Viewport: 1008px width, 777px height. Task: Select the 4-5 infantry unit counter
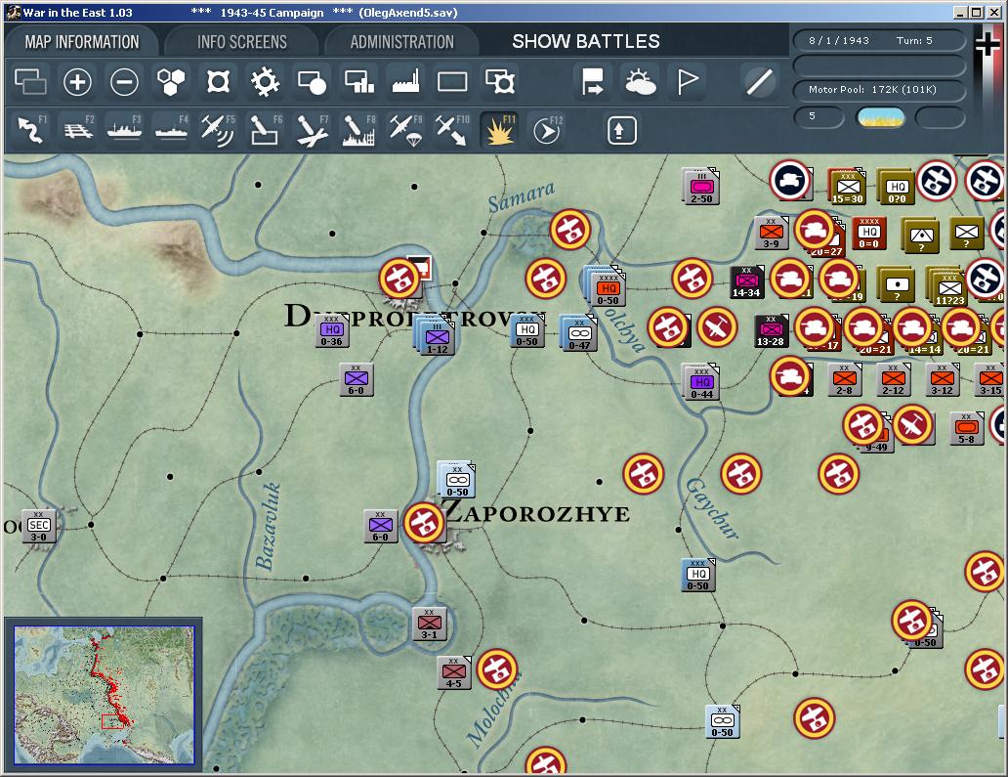click(454, 672)
